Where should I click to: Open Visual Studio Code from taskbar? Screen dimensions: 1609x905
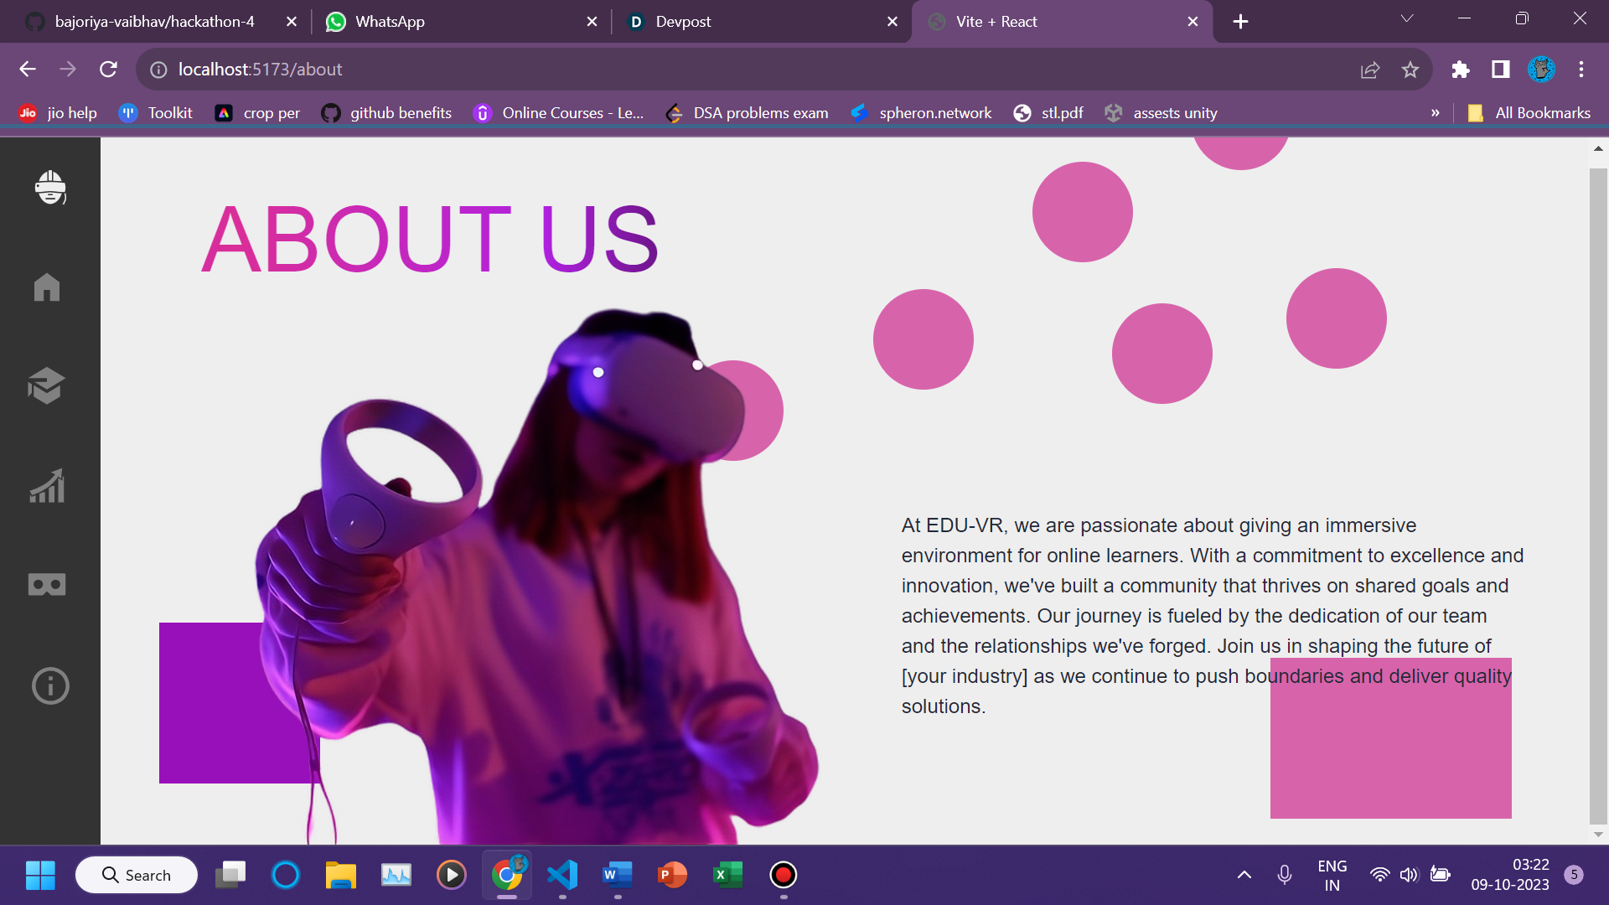pos(562,875)
